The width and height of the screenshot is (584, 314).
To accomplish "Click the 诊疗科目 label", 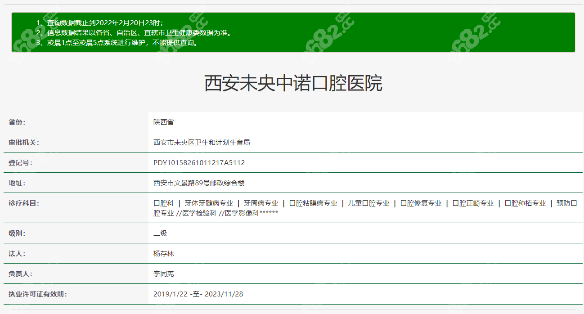I will pos(24,203).
